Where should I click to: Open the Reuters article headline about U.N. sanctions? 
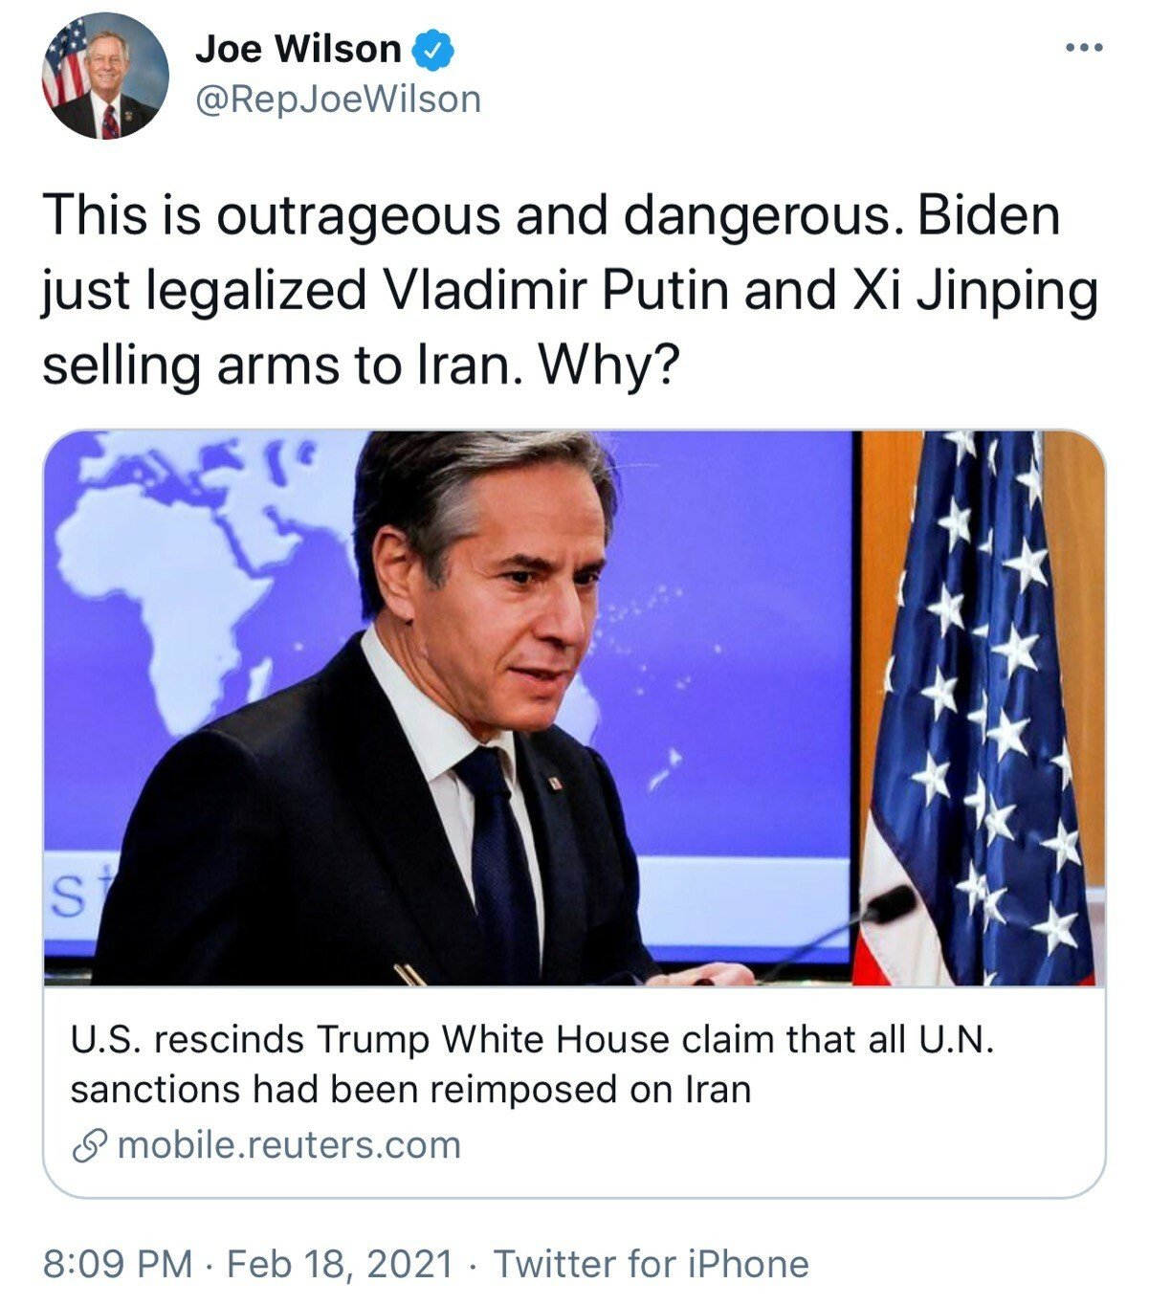tap(532, 1064)
